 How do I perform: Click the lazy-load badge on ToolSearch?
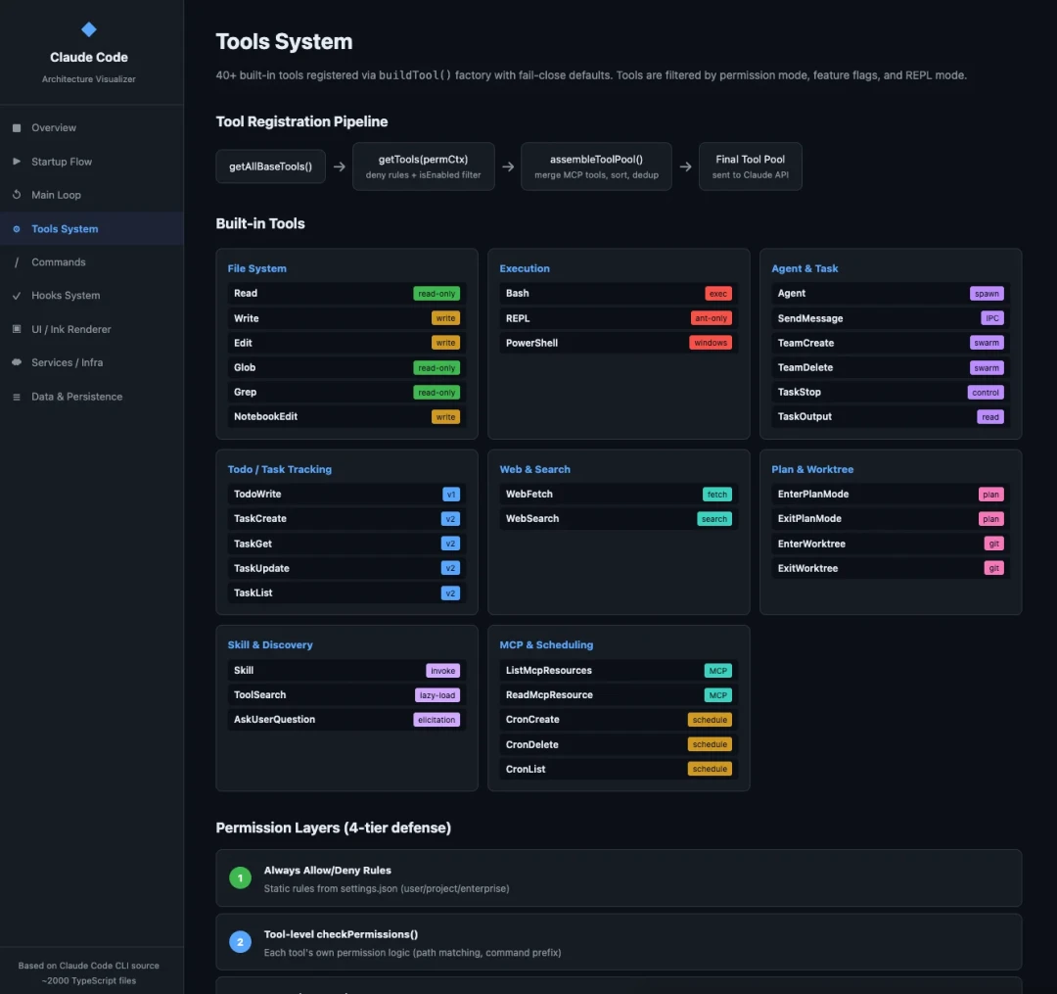[437, 695]
